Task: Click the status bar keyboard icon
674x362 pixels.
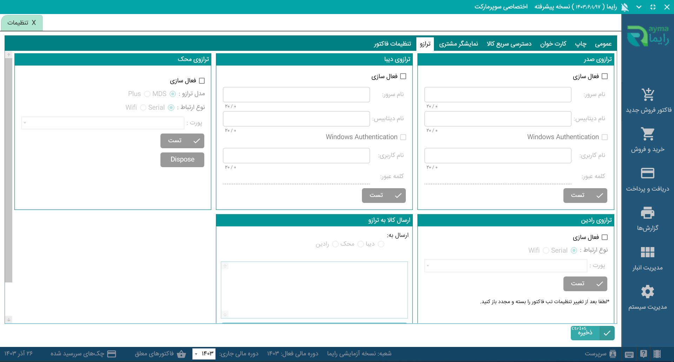Action: 629,354
